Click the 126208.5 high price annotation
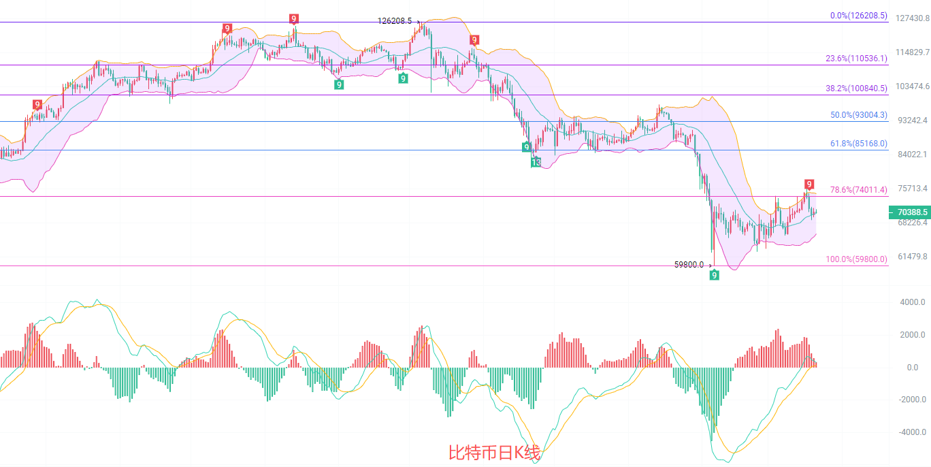 tap(395, 21)
